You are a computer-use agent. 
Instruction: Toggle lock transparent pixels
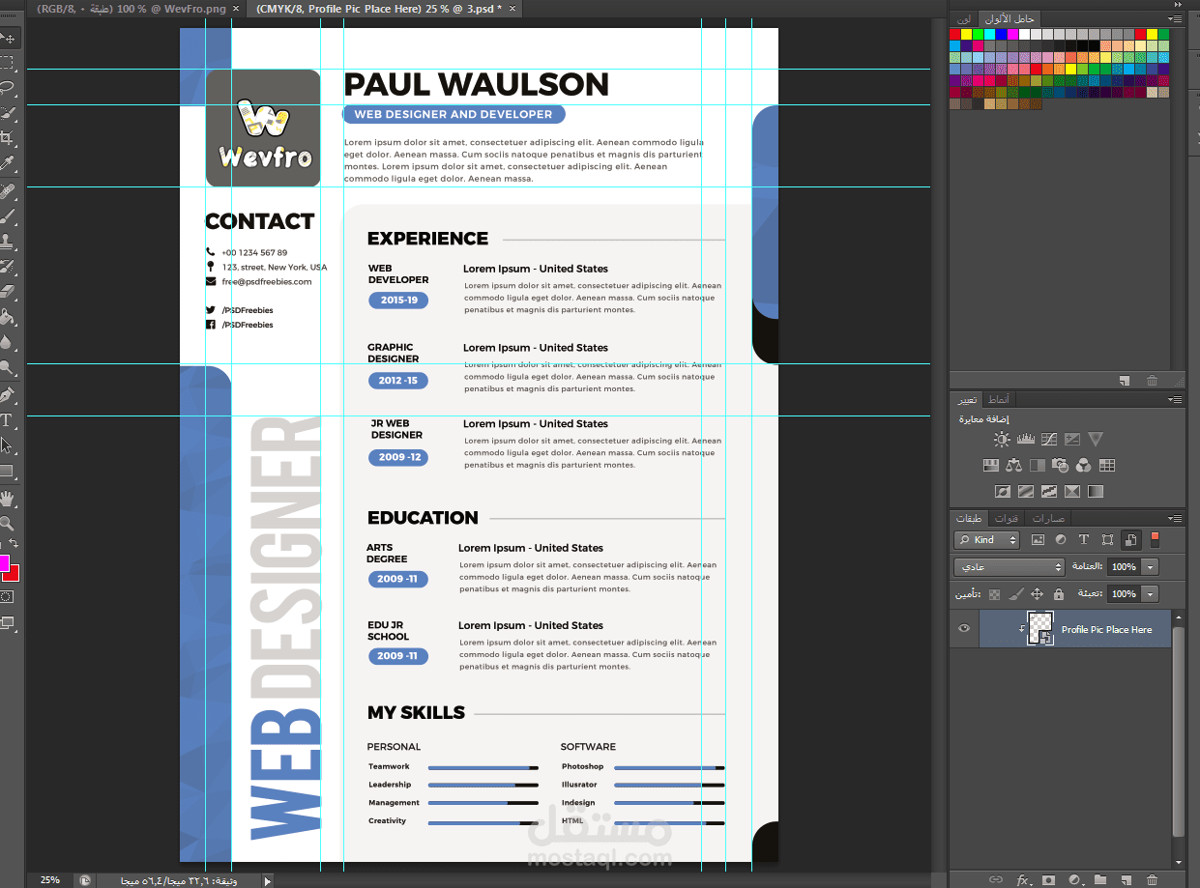tap(994, 594)
